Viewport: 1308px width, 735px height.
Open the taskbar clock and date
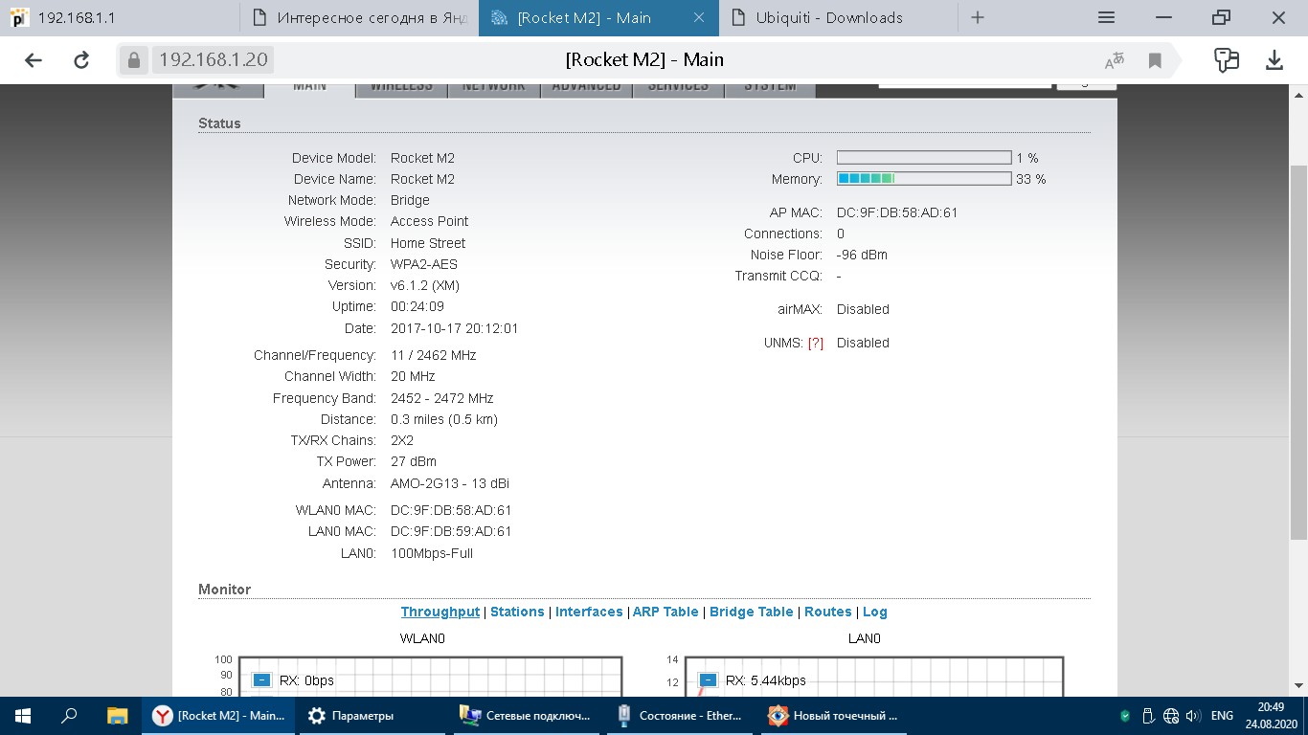click(1270, 716)
